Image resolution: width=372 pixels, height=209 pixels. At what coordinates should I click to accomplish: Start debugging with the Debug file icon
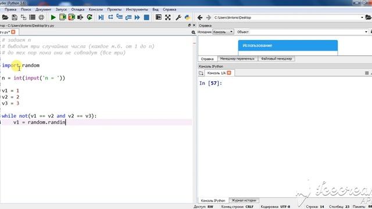point(101,17)
